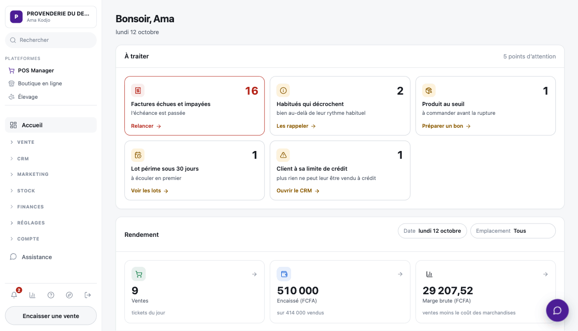This screenshot has width=578, height=331.
Task: Click the compass explore icon
Action: pos(69,295)
